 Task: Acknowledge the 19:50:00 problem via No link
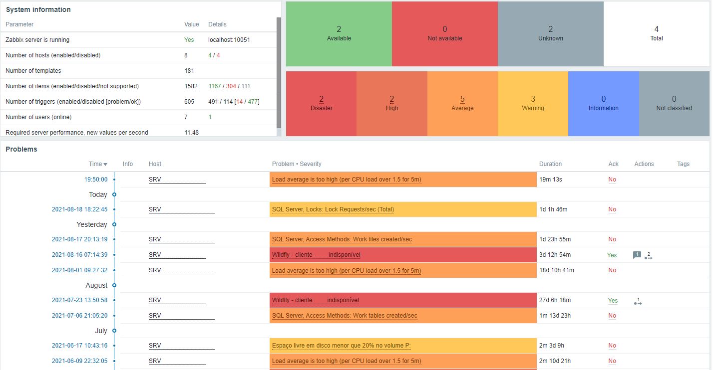click(x=612, y=180)
